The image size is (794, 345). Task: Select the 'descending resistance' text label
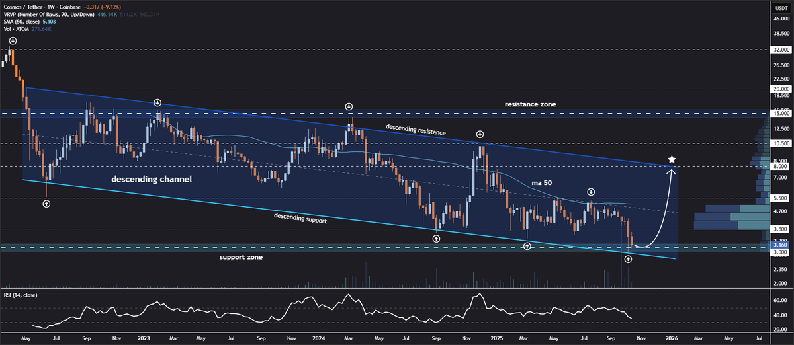click(x=416, y=129)
